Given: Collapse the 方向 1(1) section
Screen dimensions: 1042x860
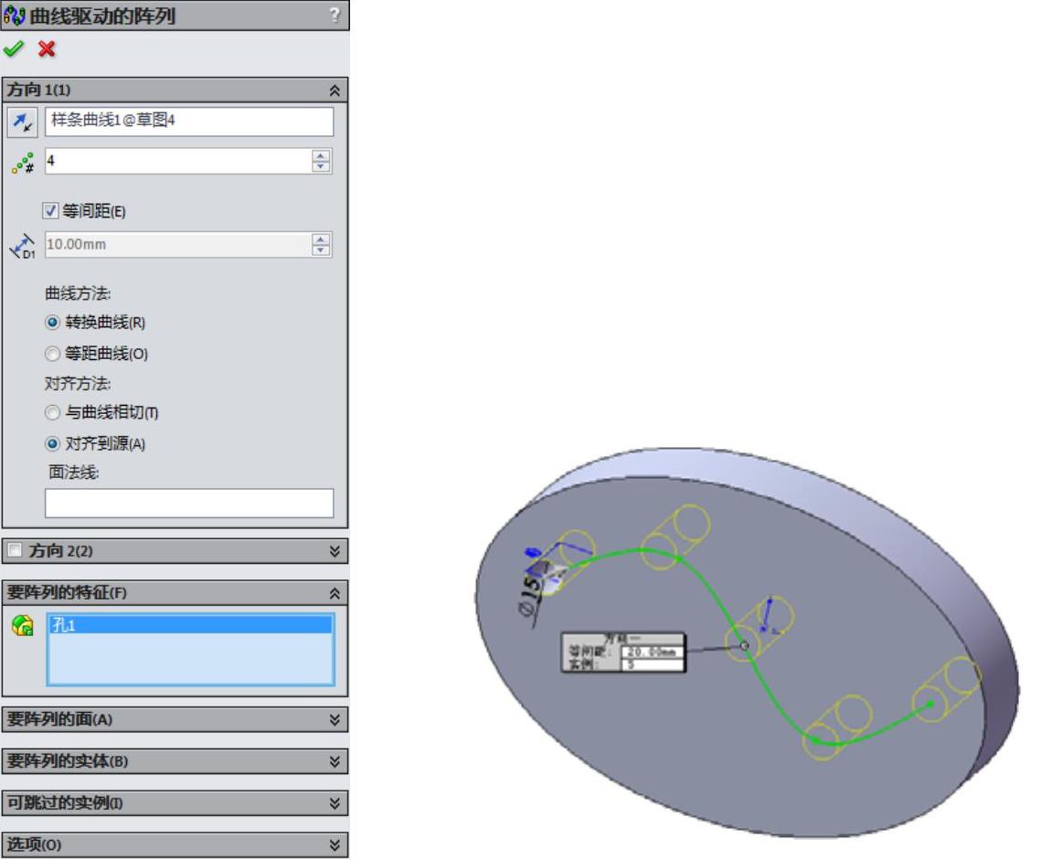Looking at the screenshot, I should coord(335,90).
